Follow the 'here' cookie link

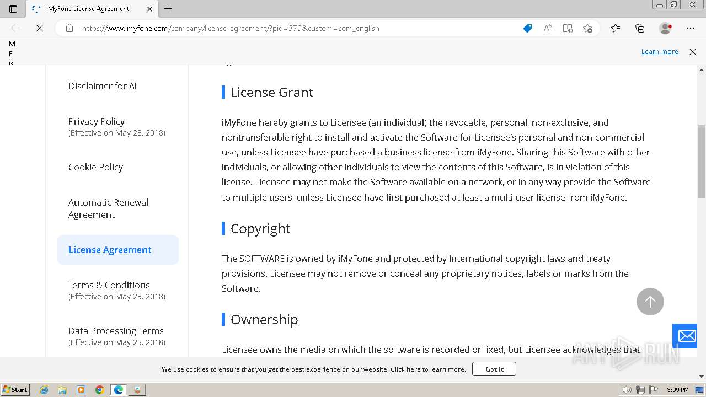pyautogui.click(x=413, y=369)
